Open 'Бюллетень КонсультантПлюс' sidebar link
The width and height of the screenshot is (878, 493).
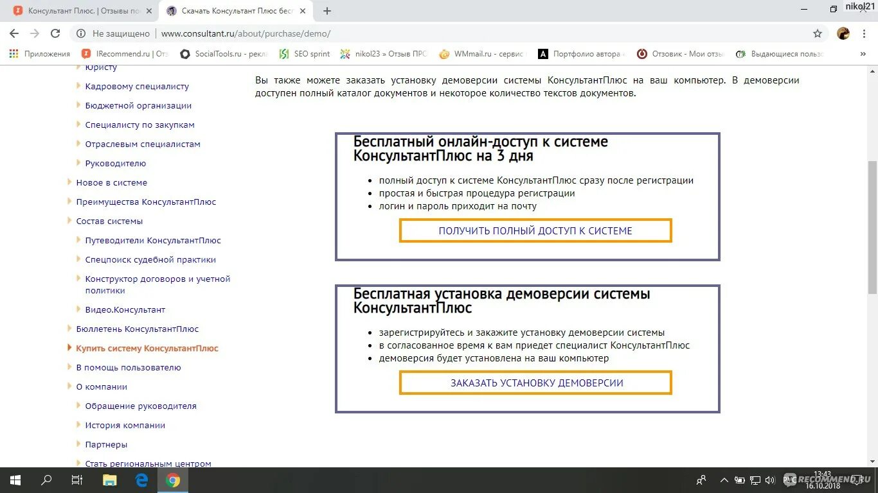click(138, 329)
